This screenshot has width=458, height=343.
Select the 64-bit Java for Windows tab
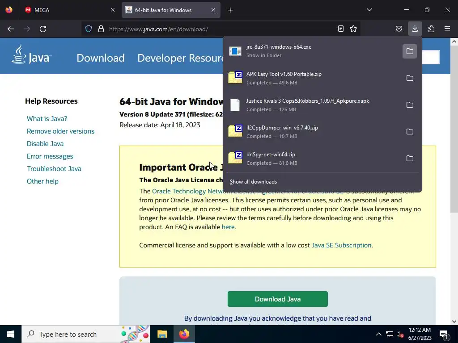tap(171, 10)
